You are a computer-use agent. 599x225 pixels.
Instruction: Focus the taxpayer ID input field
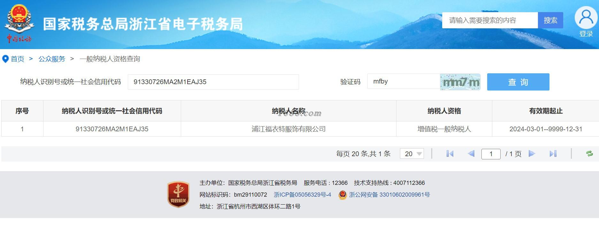[213, 82]
